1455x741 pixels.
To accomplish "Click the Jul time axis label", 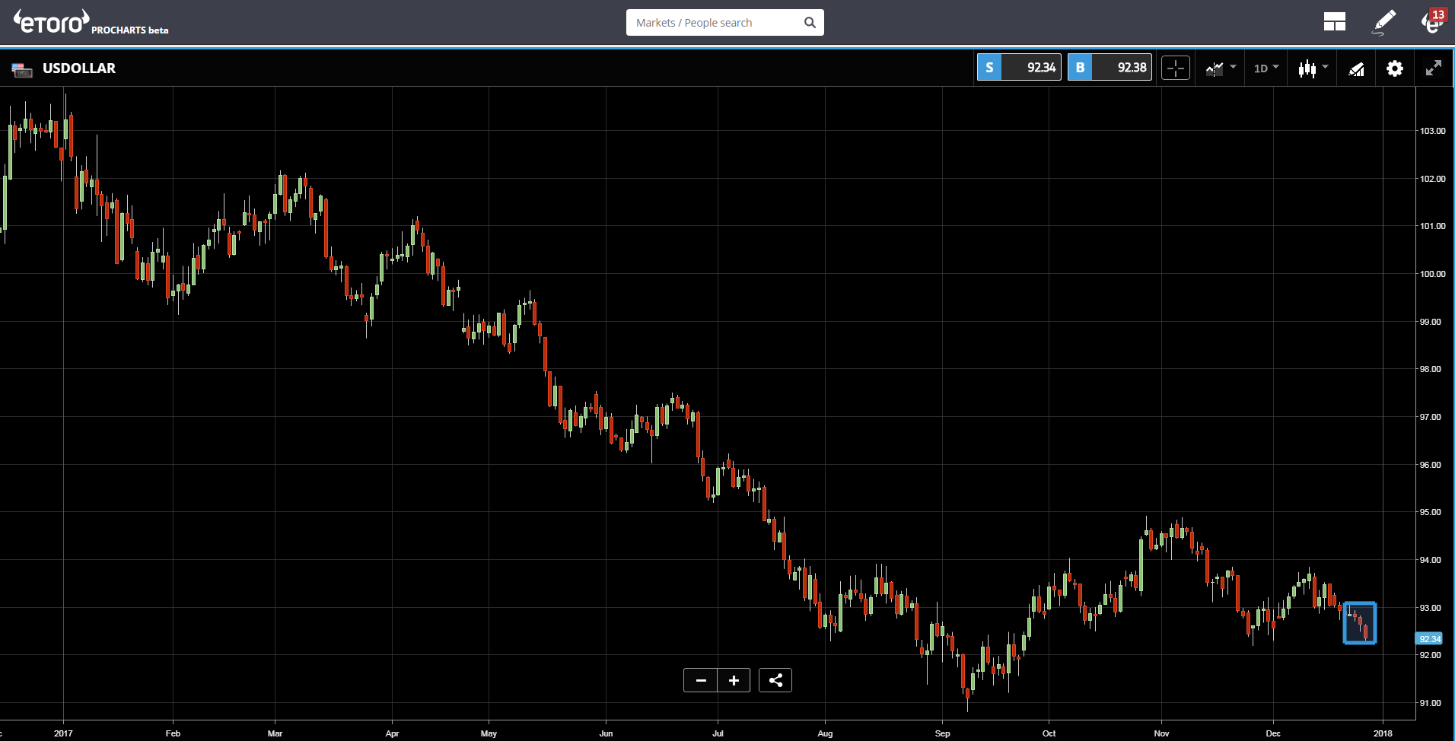I will tap(718, 733).
